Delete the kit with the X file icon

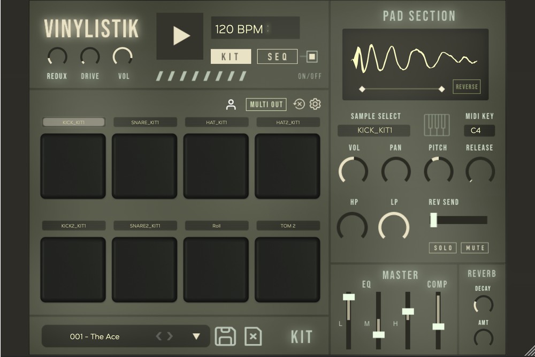253,336
